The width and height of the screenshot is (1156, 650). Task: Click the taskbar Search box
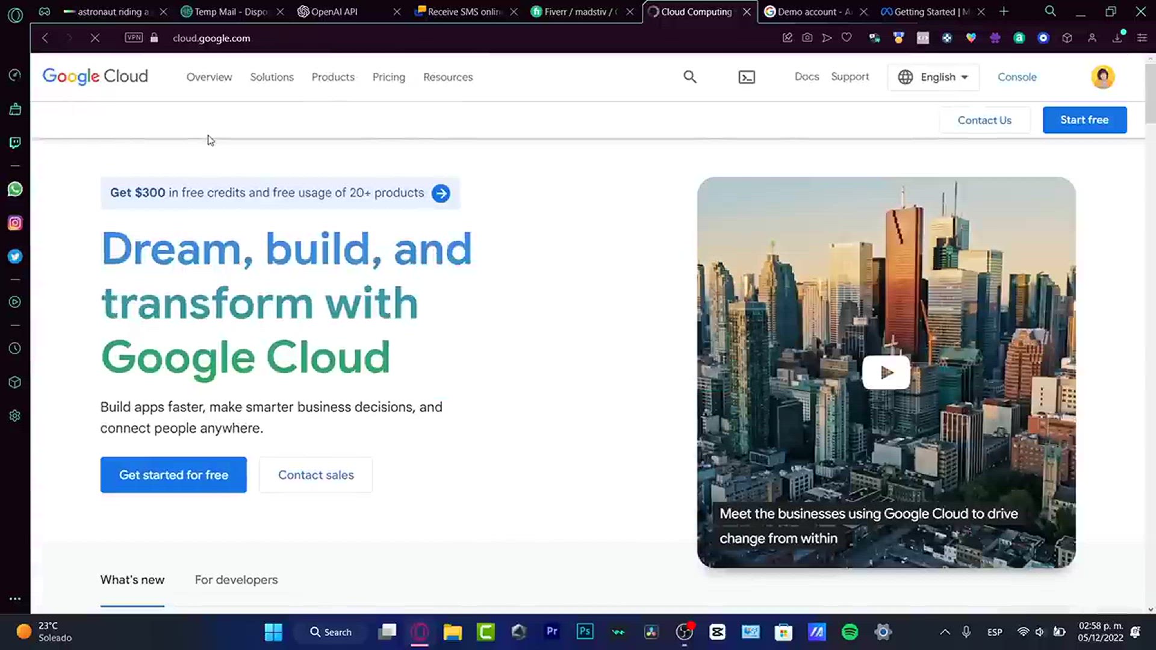(x=331, y=632)
